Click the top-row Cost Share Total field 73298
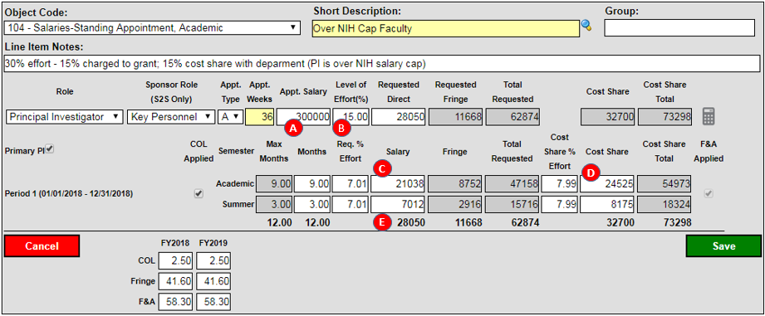Viewport: 765px width, 316px height. click(x=664, y=117)
